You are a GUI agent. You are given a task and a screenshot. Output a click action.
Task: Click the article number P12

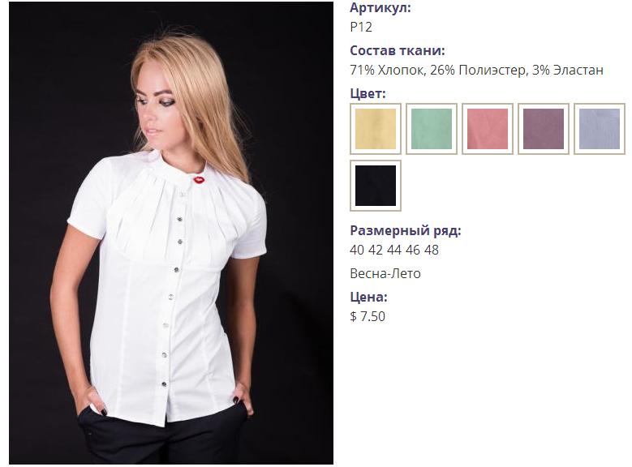tap(361, 27)
